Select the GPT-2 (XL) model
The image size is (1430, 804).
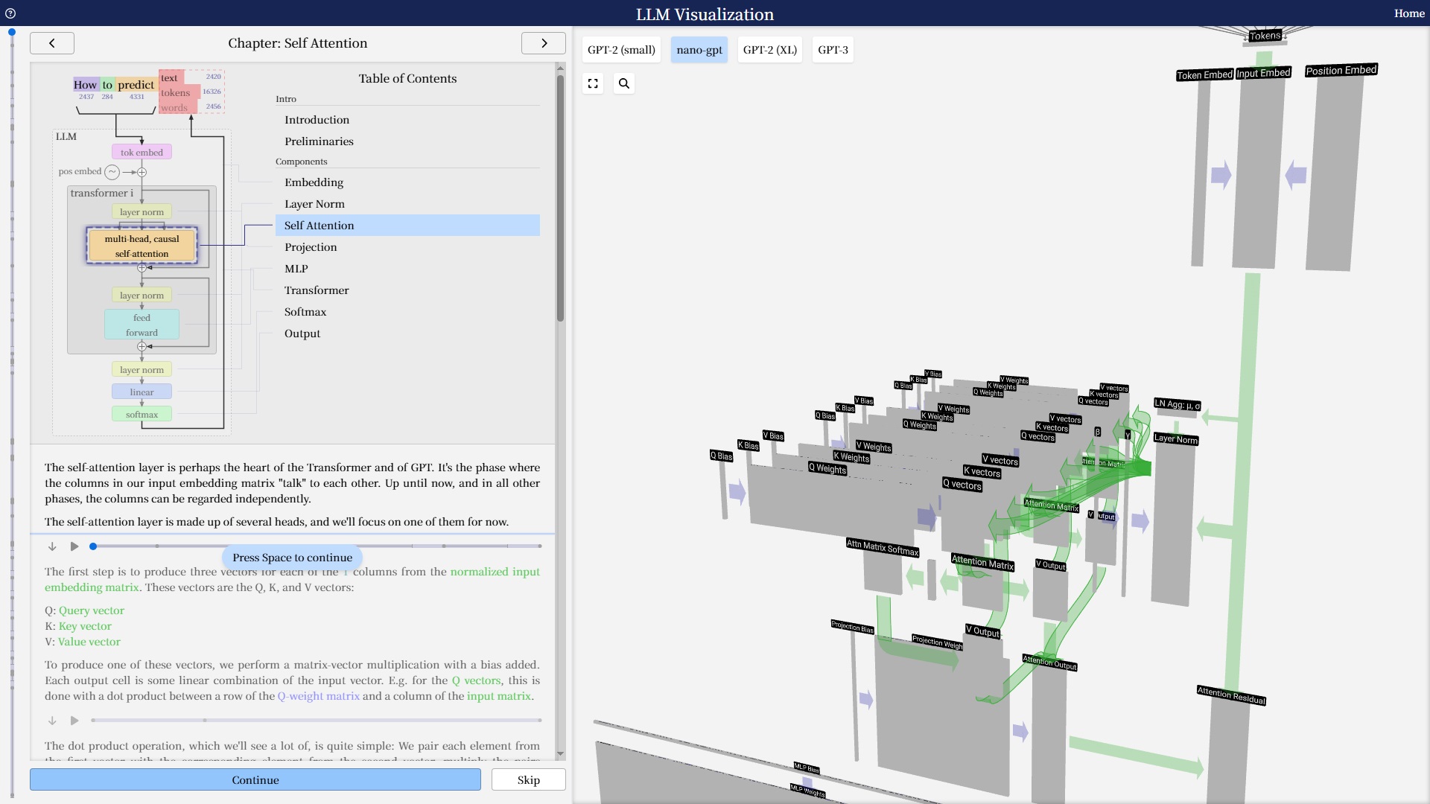(x=769, y=50)
